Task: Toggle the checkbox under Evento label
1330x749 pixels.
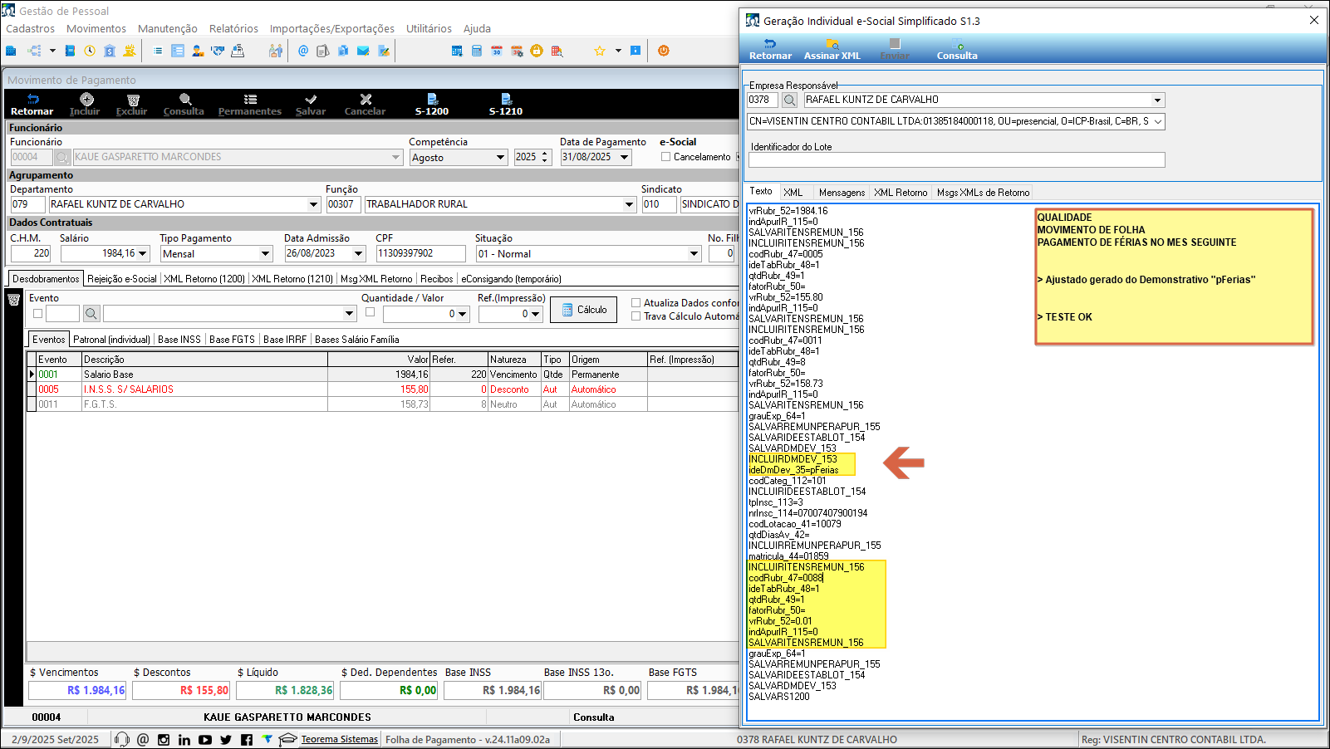Action: coord(37,313)
